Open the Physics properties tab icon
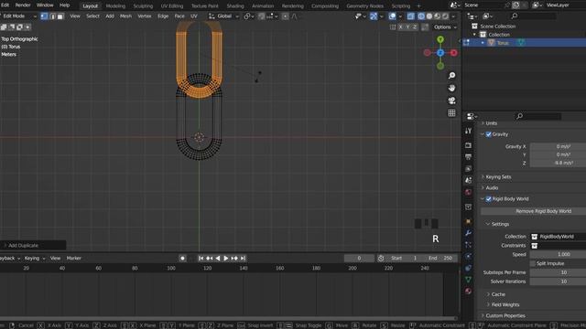The image size is (586, 329). [x=468, y=256]
